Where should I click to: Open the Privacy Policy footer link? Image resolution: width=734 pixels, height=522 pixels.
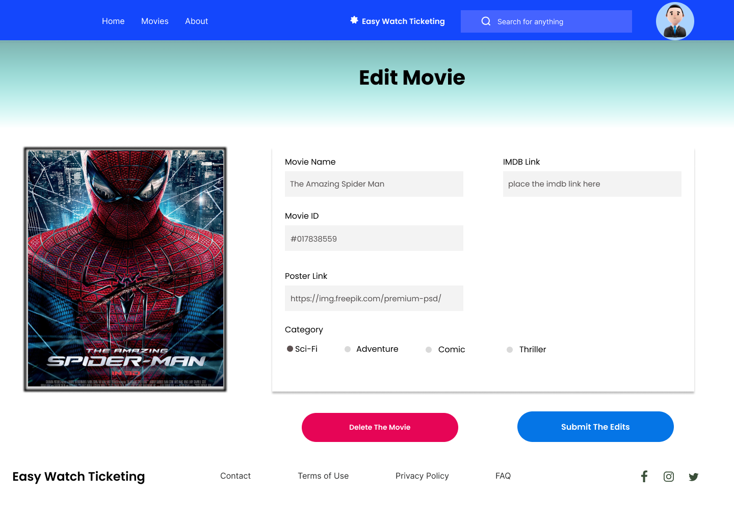point(422,476)
